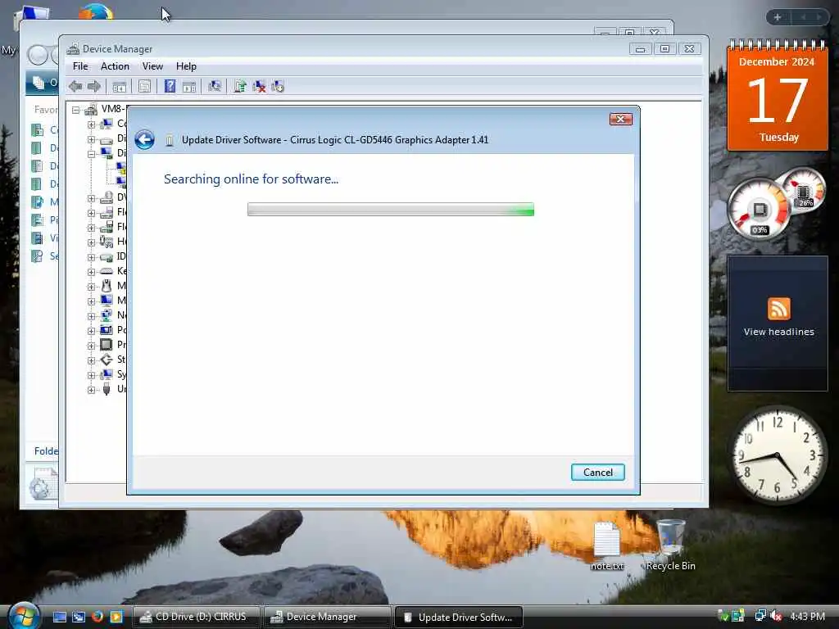Launch Firefox from the quick launch bar
Image resolution: width=839 pixels, height=629 pixels.
tap(98, 617)
